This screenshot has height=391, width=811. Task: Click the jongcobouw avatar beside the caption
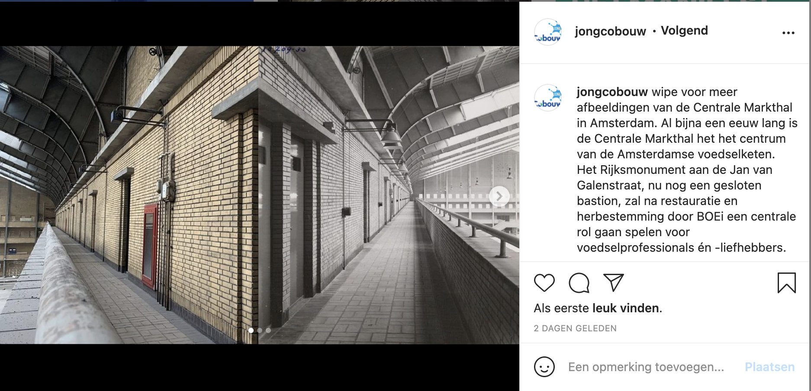pos(548,98)
